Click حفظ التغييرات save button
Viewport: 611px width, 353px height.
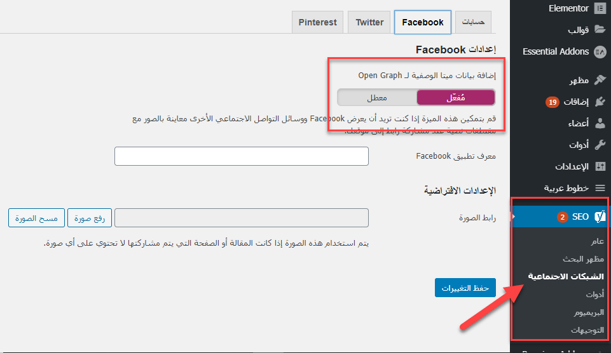(465, 288)
